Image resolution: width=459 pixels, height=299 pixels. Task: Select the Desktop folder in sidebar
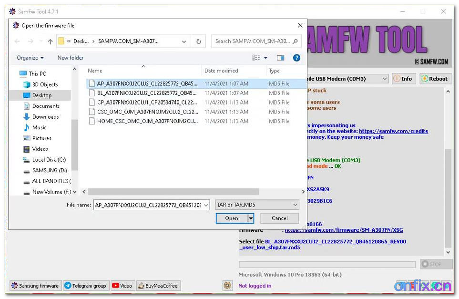point(41,95)
